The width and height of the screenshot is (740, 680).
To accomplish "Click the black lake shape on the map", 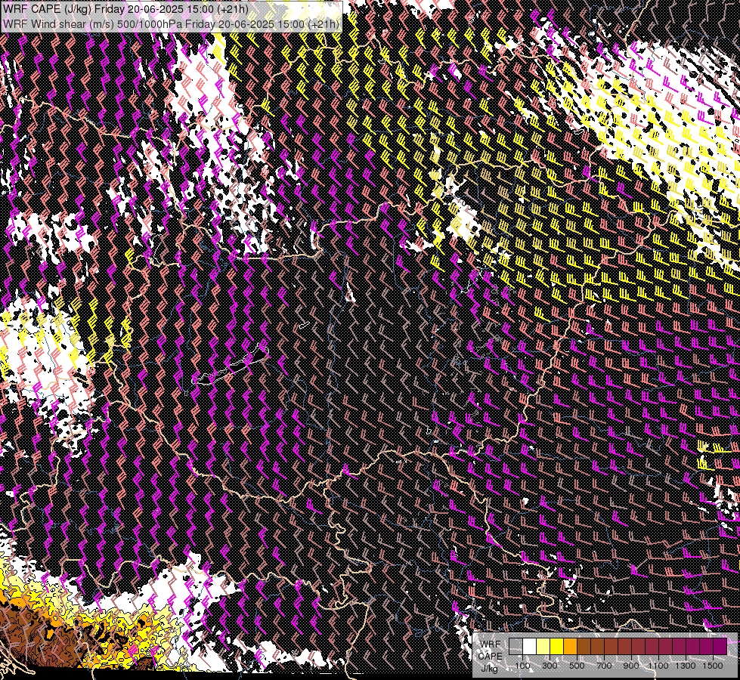I will (x=231, y=366).
